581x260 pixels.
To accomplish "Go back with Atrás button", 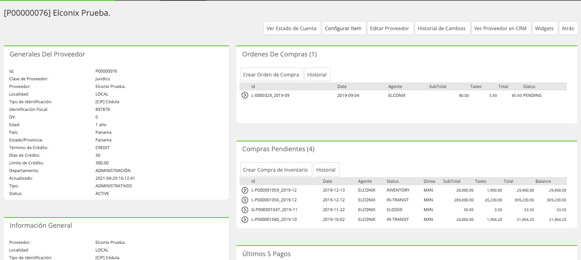I will point(568,28).
